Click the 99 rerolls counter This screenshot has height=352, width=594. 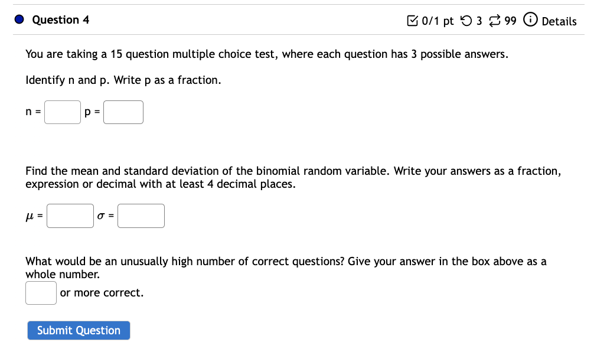tap(509, 21)
